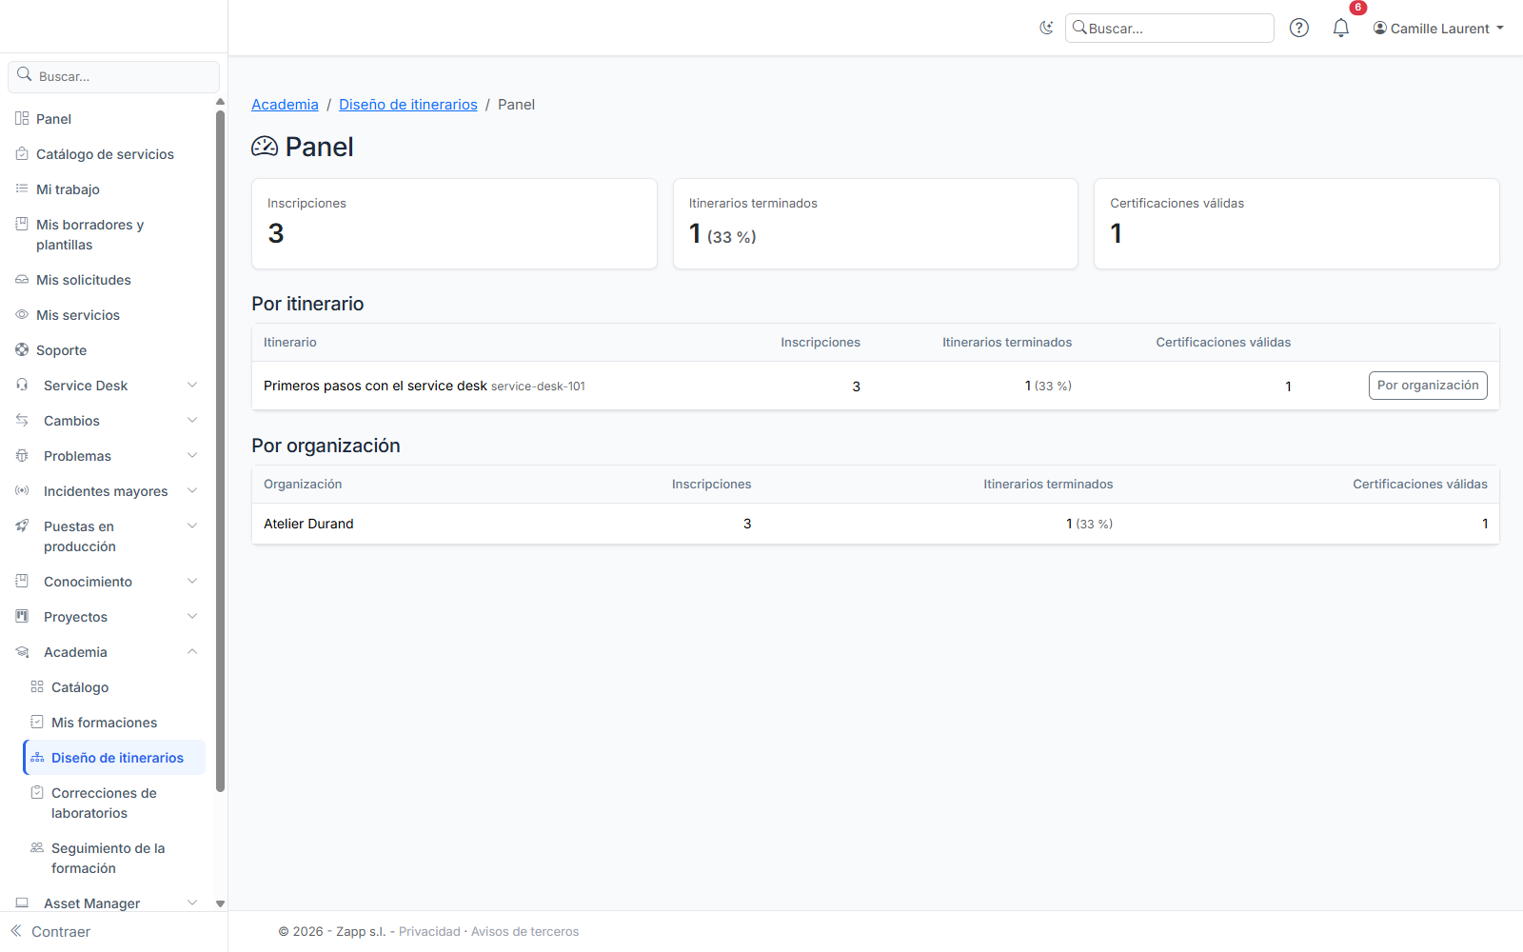Viewport: 1523px width, 952px height.
Task: Open Avisos de terceros footer link
Action: [x=524, y=931]
